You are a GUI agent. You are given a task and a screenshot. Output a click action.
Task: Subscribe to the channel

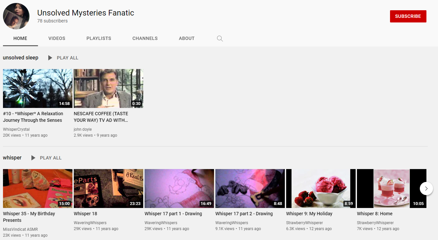408,16
